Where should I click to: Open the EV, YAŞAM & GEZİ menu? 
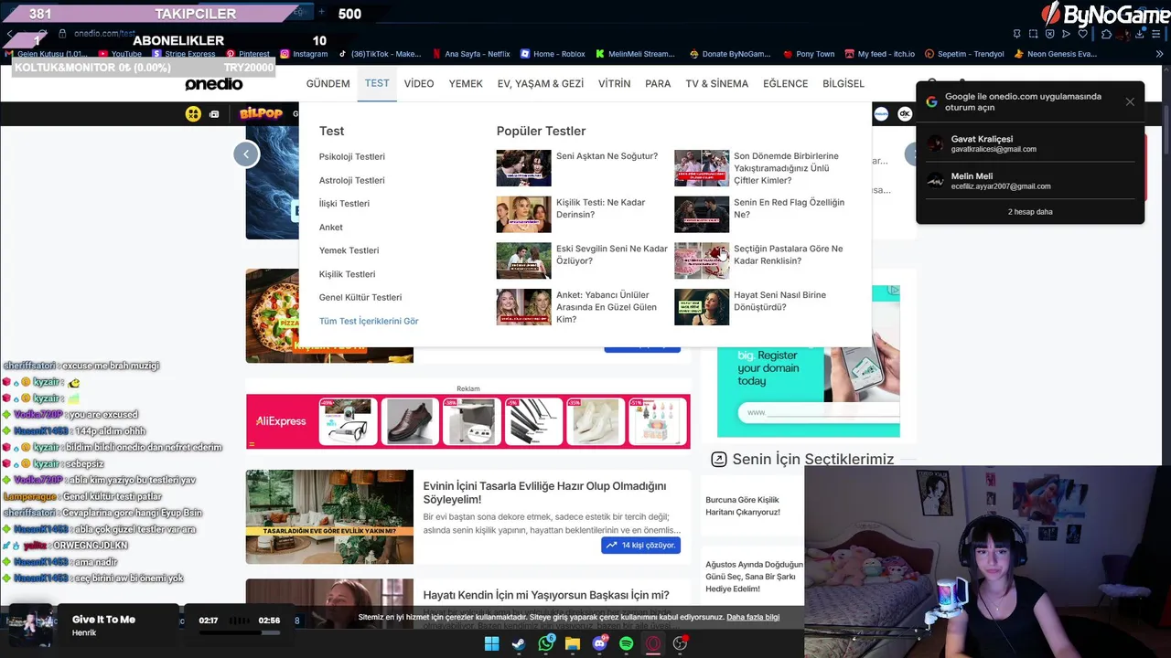pos(541,83)
